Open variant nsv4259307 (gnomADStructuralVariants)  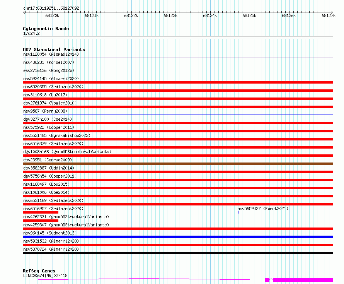(x=66, y=225)
